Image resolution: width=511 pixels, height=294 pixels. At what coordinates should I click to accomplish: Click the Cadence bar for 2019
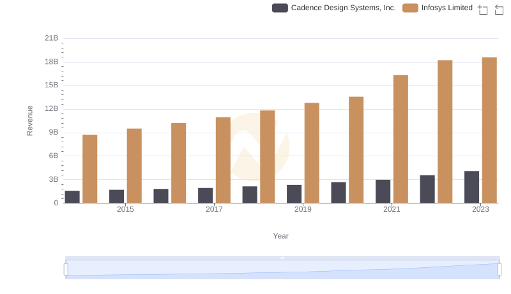pyautogui.click(x=294, y=194)
